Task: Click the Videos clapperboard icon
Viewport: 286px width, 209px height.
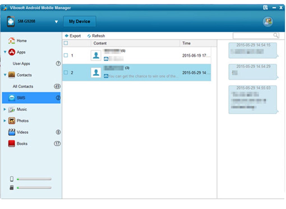Action: [x=12, y=132]
